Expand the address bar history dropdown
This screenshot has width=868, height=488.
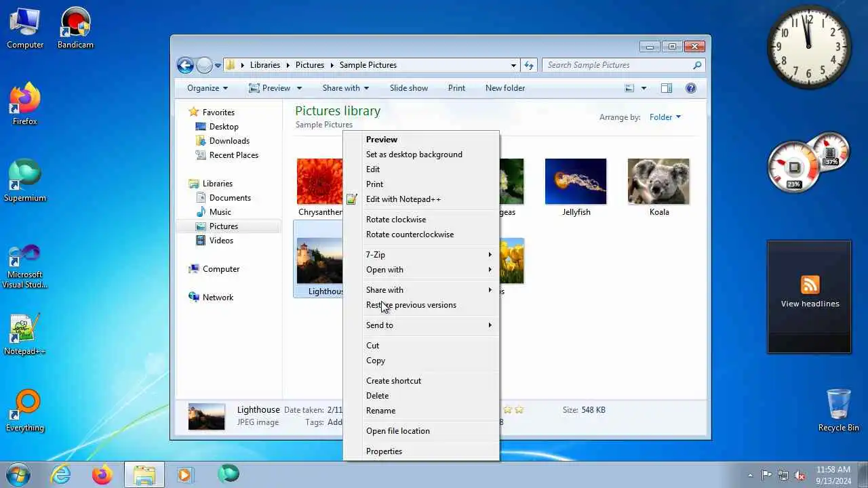tap(513, 65)
